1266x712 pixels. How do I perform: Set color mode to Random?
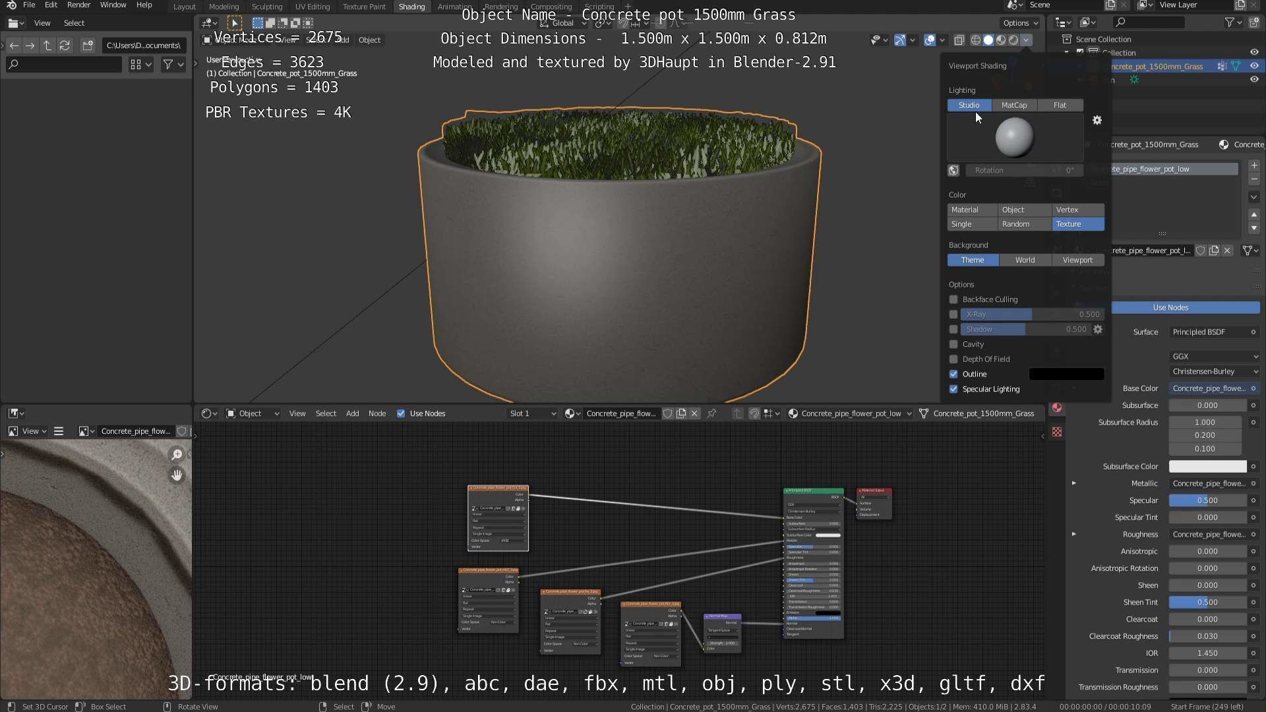point(1025,224)
